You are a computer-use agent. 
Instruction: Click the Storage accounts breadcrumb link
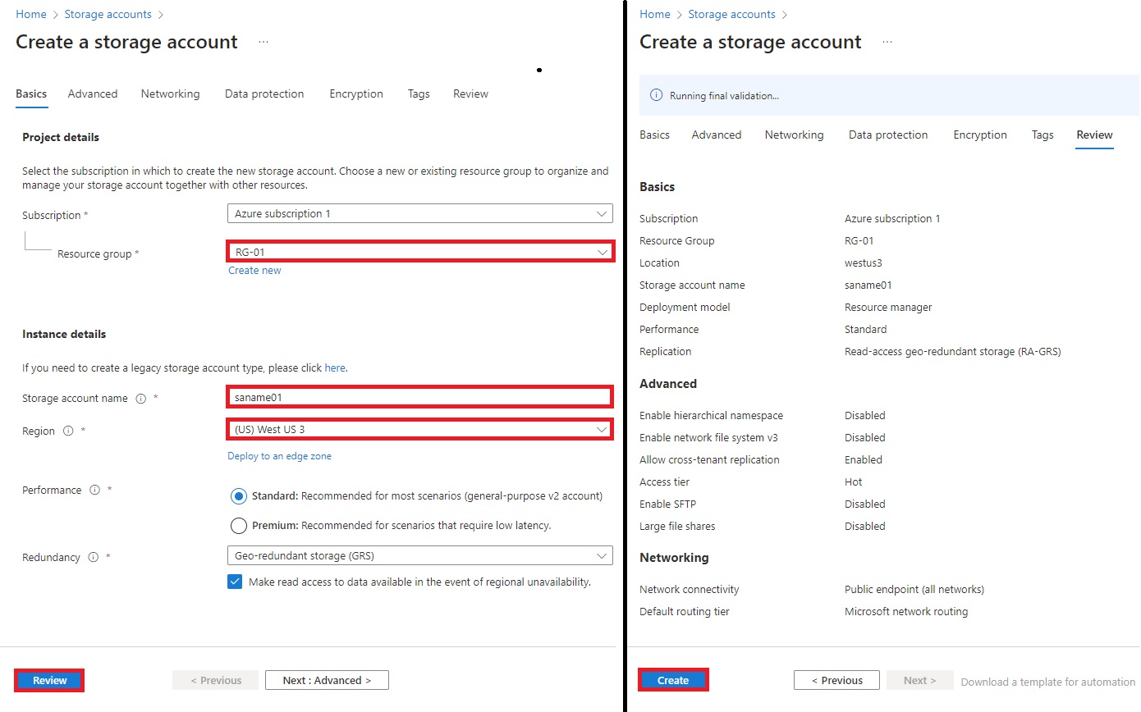pos(108,14)
